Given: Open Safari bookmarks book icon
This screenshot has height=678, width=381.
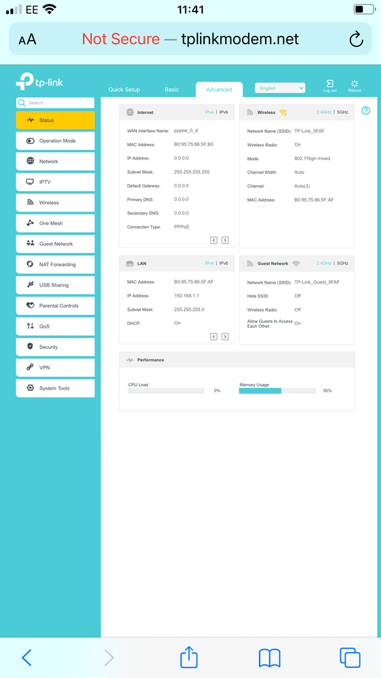Looking at the screenshot, I should coord(270,658).
